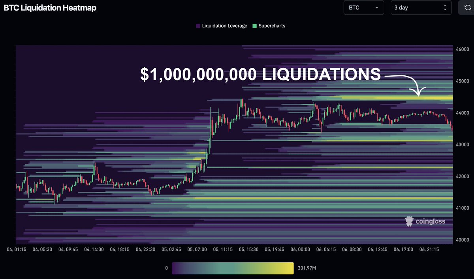Toggle the Supercharts legend entry
This screenshot has width=474, height=279.
(x=269, y=26)
